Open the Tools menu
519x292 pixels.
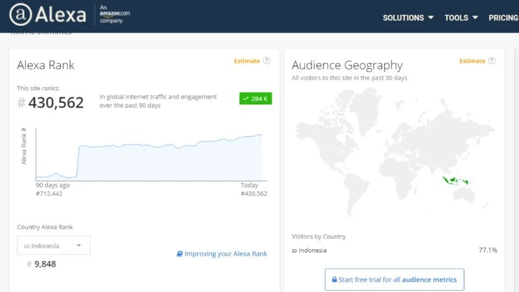pyautogui.click(x=461, y=18)
